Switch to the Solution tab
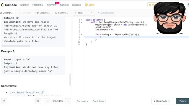The width and height of the screenshot is (189, 106). pyautogui.click(x=25, y=13)
